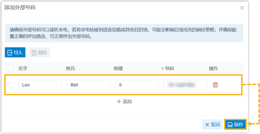The height and width of the screenshot is (134, 260).
Task: Tick the select-all checkbox in the table header
Action: point(10,68)
